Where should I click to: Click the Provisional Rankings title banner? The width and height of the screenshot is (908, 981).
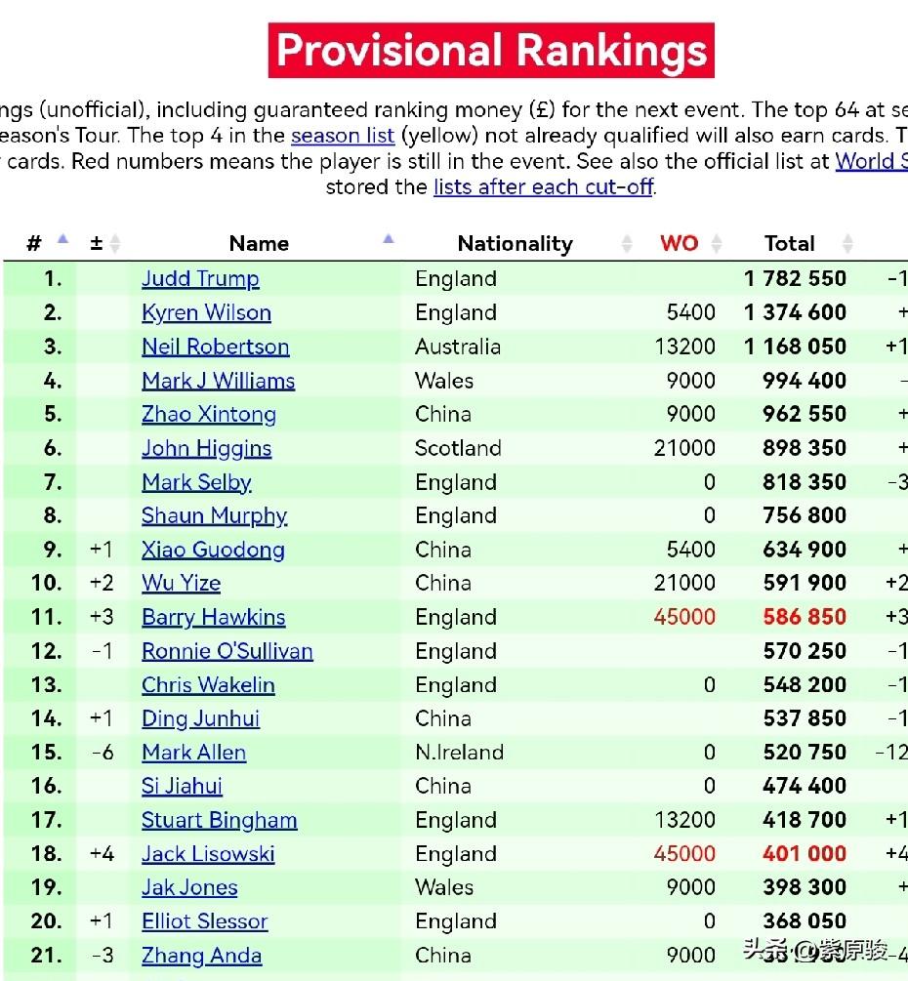[x=491, y=51]
